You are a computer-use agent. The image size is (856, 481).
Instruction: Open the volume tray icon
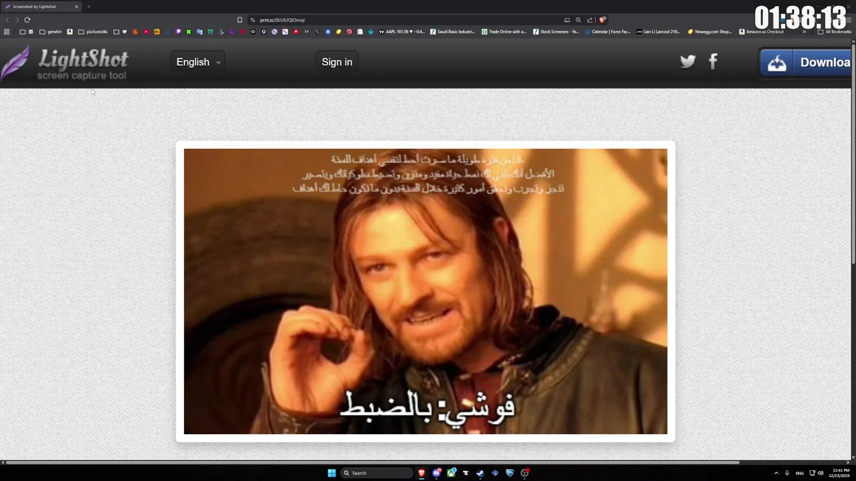(821, 473)
